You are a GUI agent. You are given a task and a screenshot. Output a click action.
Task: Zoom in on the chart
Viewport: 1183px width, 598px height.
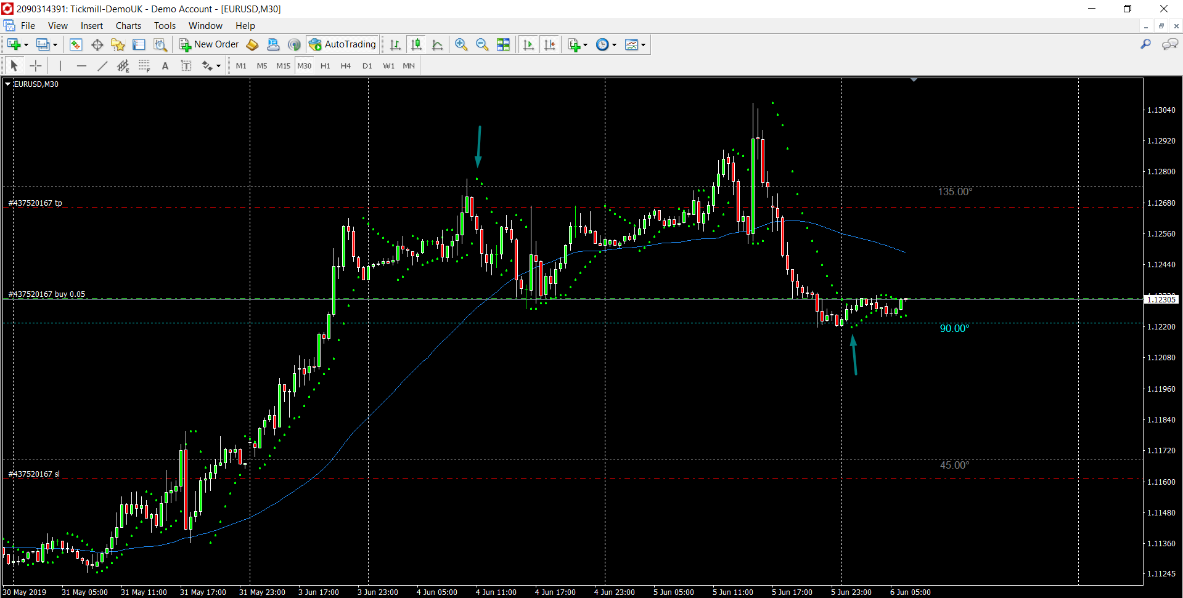[461, 44]
